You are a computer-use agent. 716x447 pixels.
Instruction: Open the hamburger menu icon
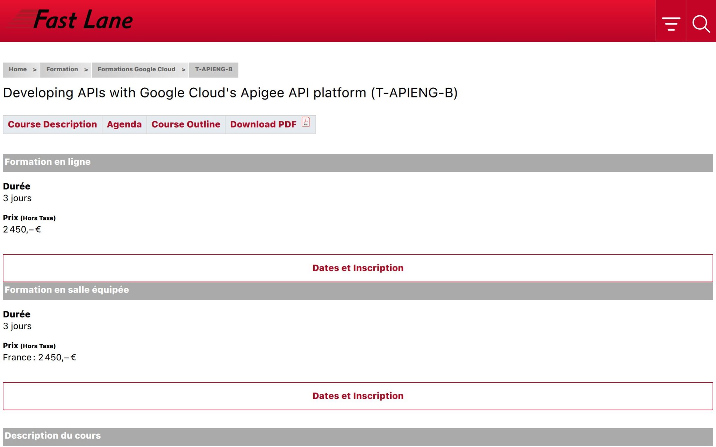click(x=671, y=24)
